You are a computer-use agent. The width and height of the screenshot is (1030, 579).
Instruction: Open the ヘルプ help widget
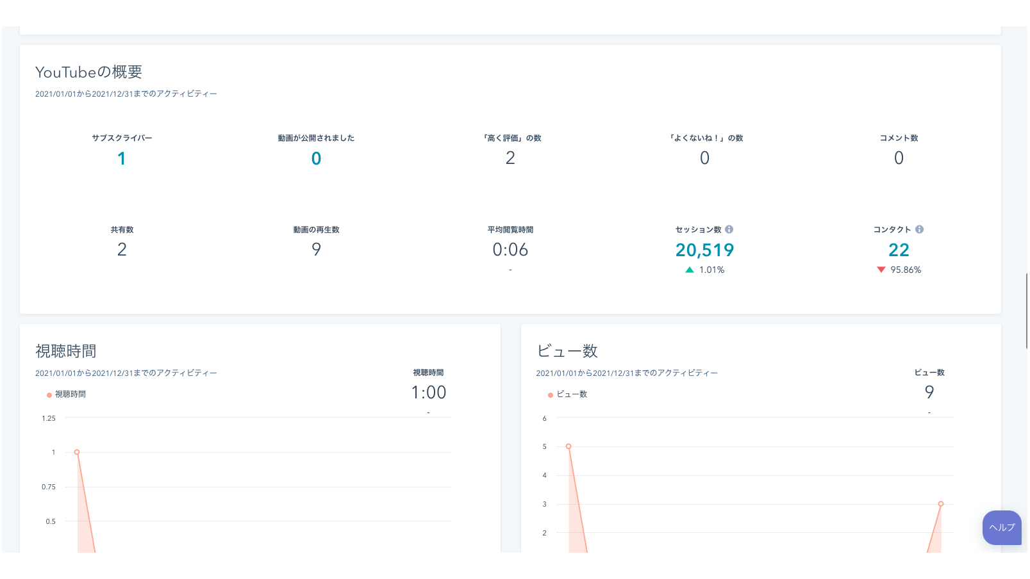(1001, 527)
